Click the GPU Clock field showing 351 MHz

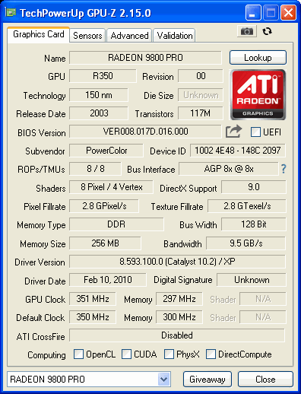[93, 299]
